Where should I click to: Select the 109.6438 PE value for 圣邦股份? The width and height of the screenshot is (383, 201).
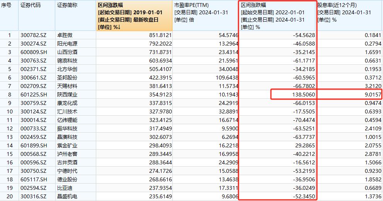coord(227,78)
